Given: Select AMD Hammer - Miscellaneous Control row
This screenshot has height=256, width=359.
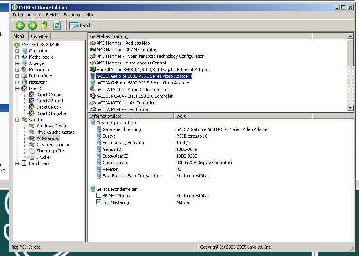Looking at the screenshot, I should [x=131, y=63].
